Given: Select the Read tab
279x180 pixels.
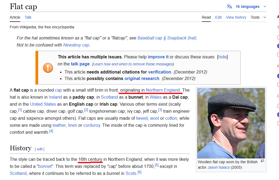Looking at the screenshot, I should coord(206,17).
